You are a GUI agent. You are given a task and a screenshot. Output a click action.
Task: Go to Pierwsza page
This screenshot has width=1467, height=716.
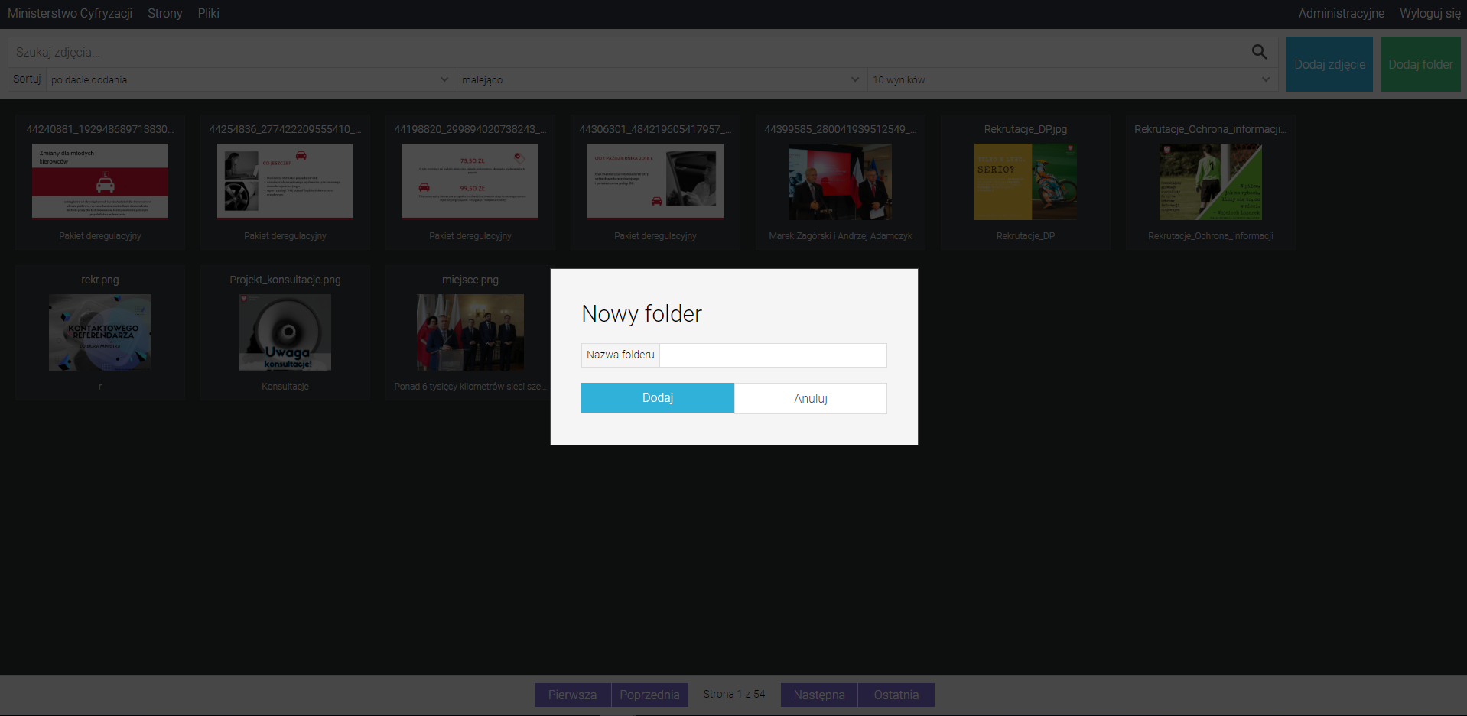click(572, 695)
